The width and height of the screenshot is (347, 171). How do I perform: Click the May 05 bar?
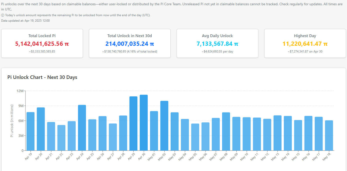(195, 137)
